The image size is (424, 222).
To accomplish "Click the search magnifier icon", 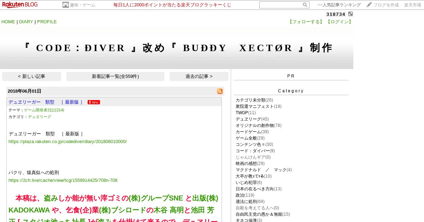I will pos(305,5).
